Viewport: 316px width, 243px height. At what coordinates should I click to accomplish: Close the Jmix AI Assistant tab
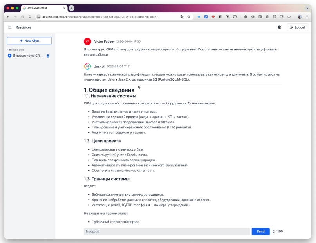tap(64, 8)
